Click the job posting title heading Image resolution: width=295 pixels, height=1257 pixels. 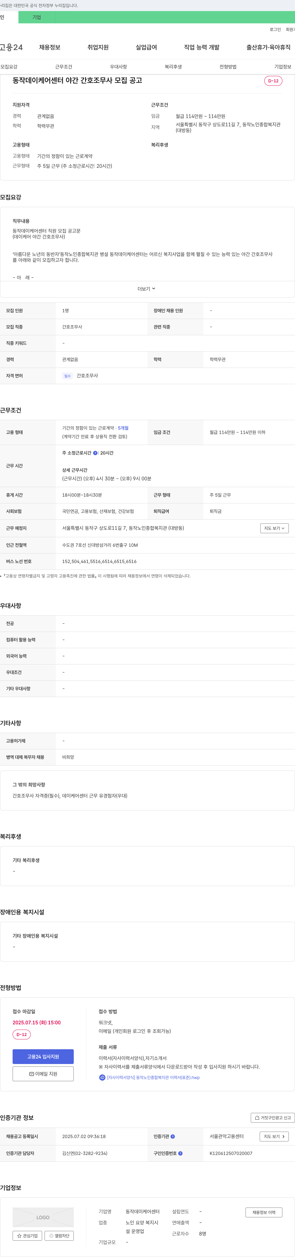[77, 81]
